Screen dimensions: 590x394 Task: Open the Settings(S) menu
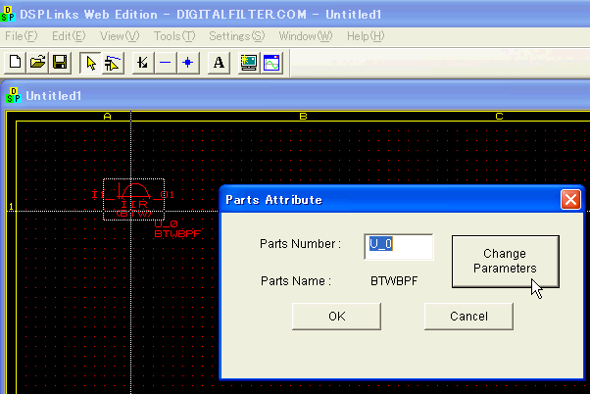236,36
